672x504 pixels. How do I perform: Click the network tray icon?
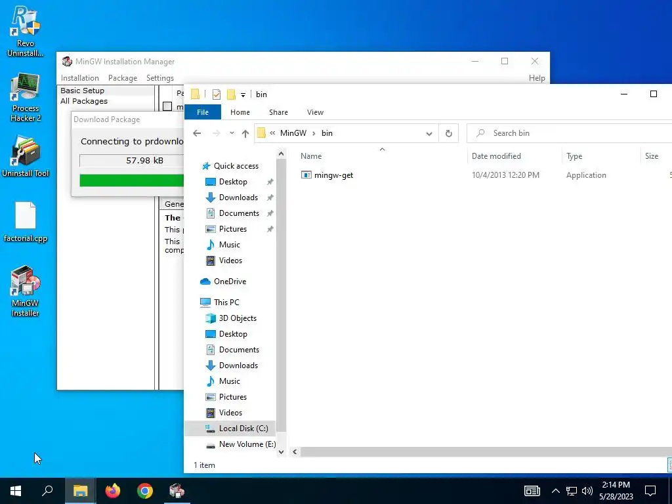[572, 491]
